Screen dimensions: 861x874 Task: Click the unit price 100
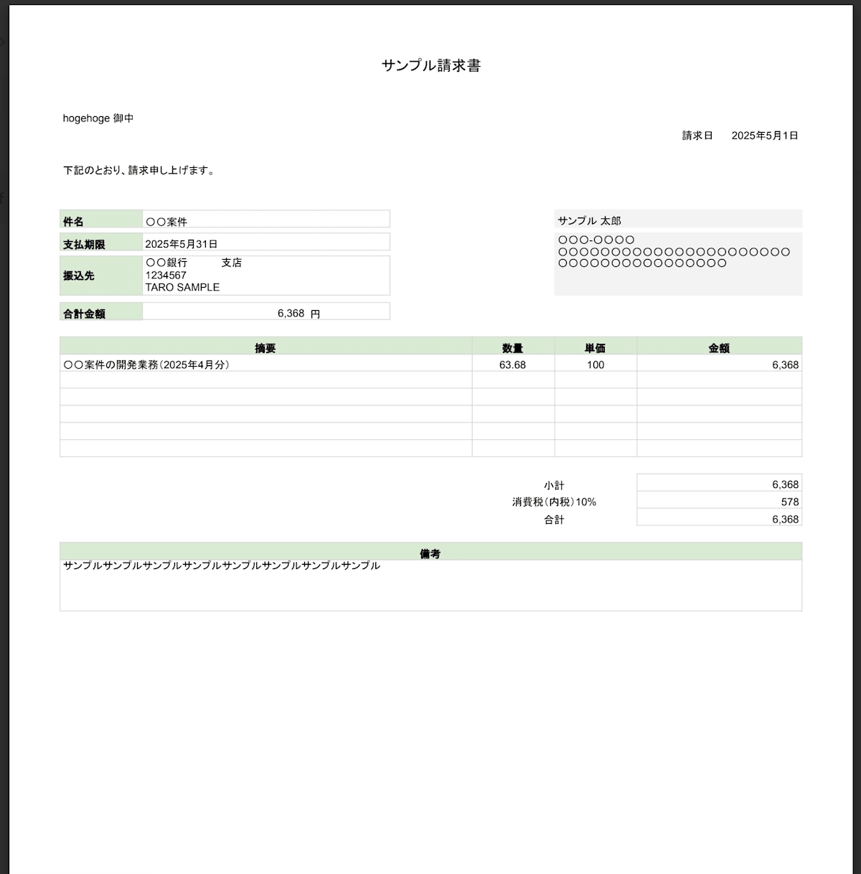click(x=596, y=365)
